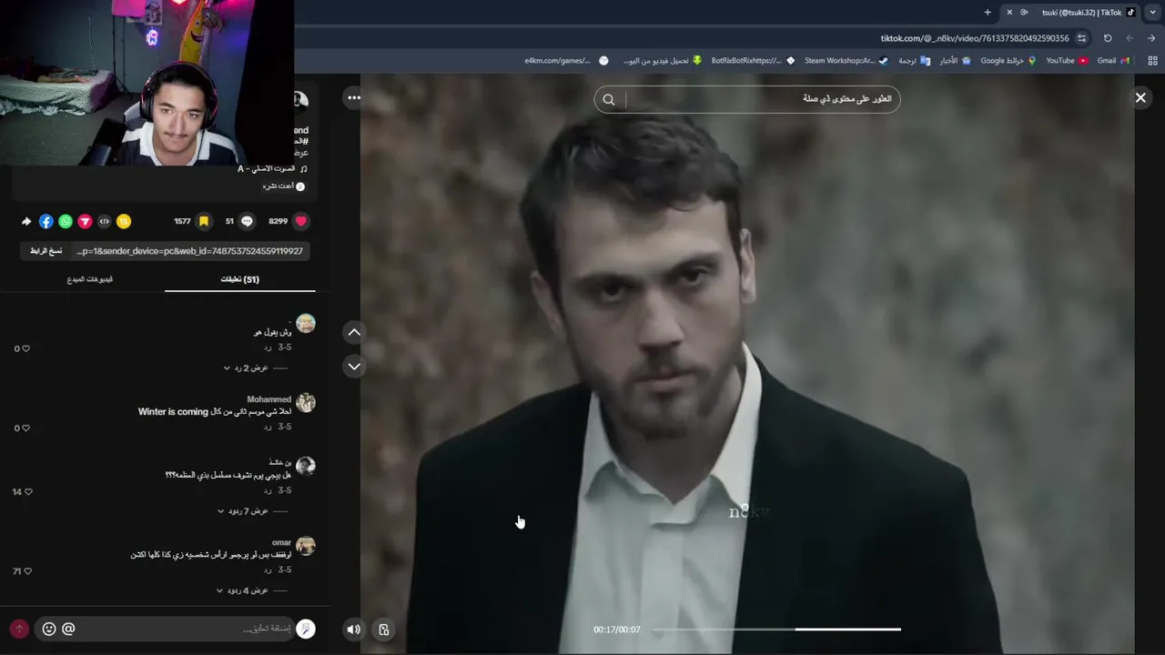Screen dimensions: 1165x655
Task: Click the sticker icon beside the comment field
Action: (306, 629)
